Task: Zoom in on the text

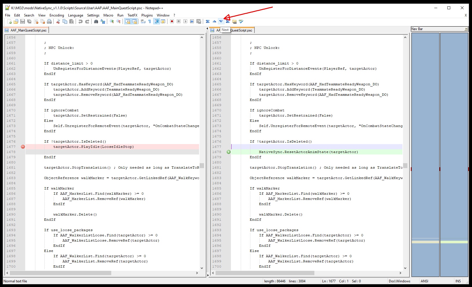Action: 111,21
